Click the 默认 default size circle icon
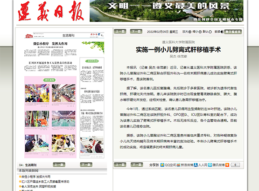 210,32
